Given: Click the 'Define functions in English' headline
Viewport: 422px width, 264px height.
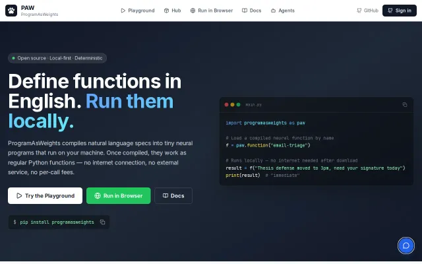Looking at the screenshot, I should (95, 101).
